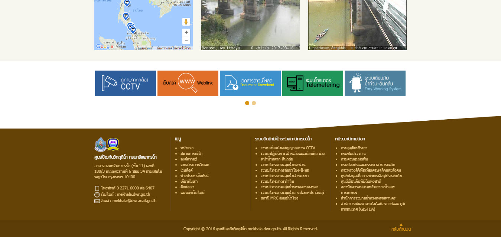Viewport: 501px width, 237px height.
Task: Open the Document Download banner
Action: point(250,84)
